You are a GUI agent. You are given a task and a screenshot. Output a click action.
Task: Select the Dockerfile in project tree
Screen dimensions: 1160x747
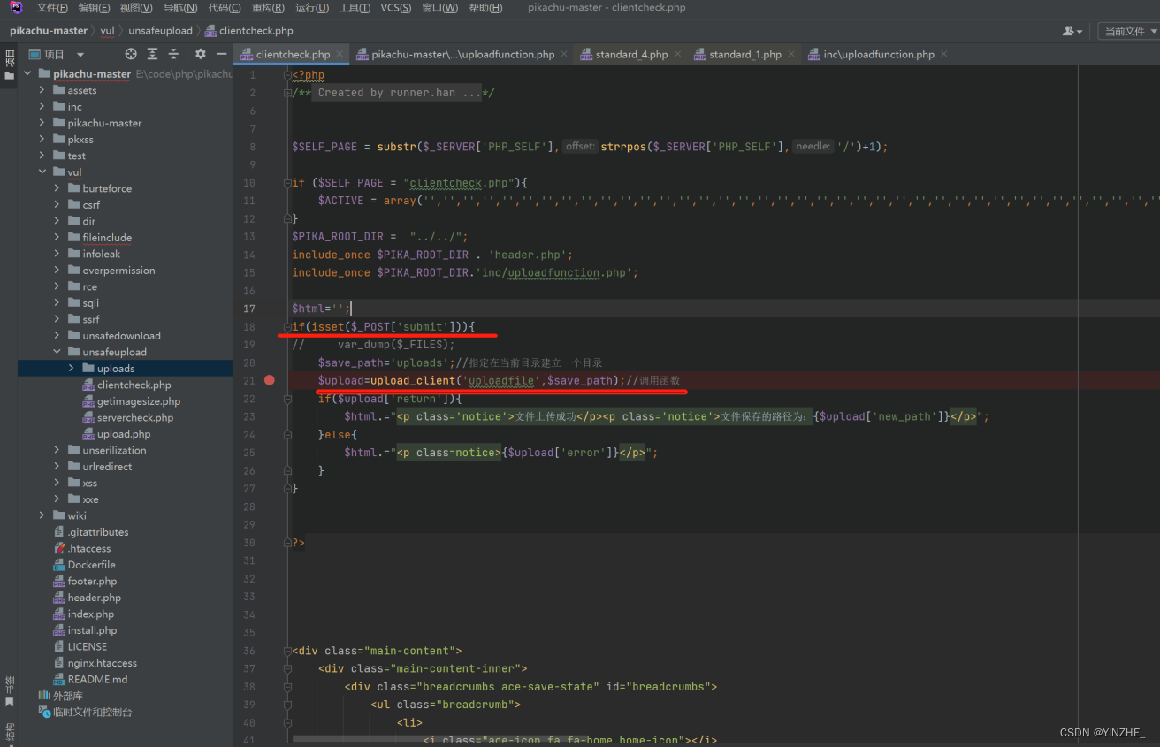click(91, 565)
